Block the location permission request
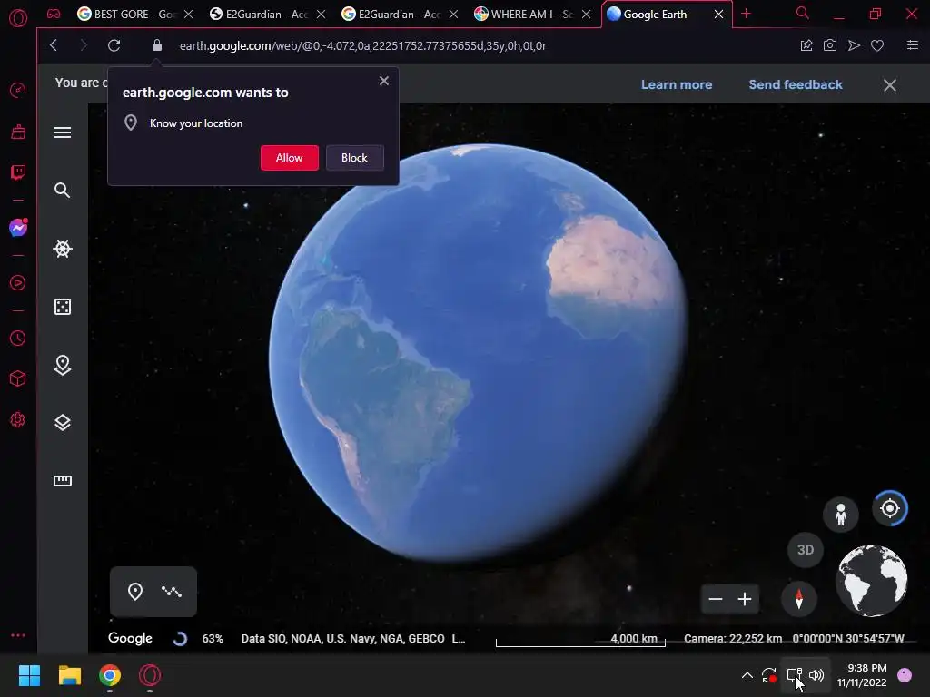930x697 pixels. pos(354,158)
